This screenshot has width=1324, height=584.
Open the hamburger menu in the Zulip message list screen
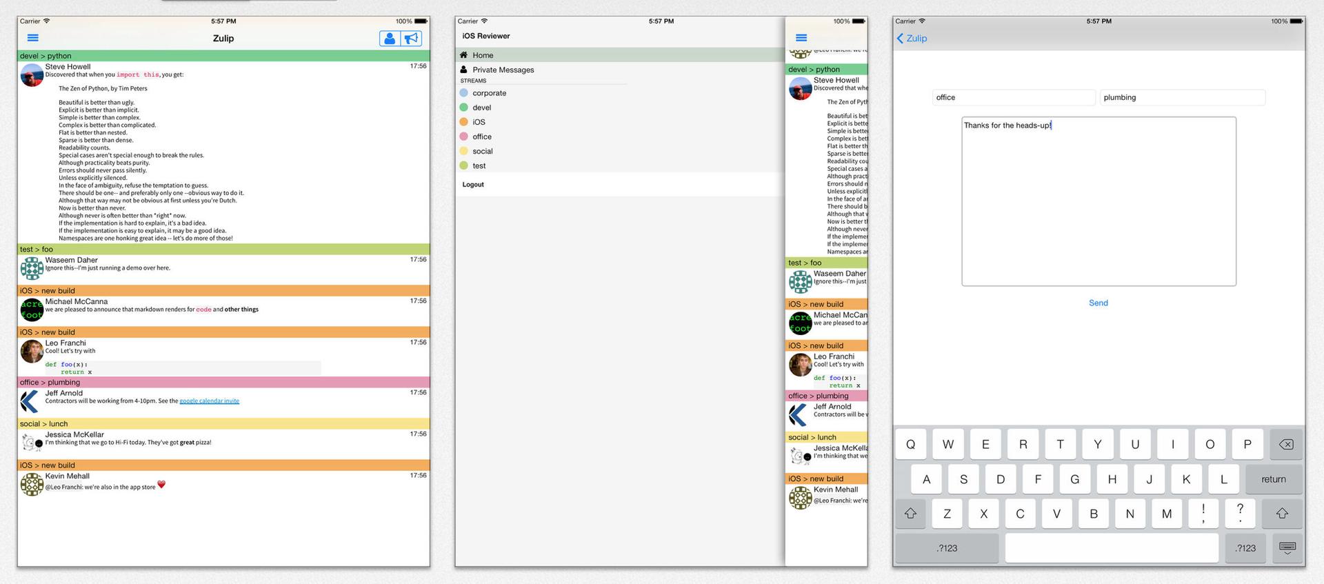pos(32,39)
